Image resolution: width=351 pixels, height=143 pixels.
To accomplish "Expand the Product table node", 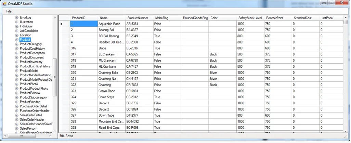I will tap(17, 40).
